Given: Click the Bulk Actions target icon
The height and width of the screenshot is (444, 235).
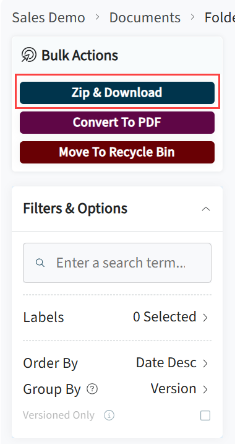Looking at the screenshot, I should pyautogui.click(x=29, y=55).
